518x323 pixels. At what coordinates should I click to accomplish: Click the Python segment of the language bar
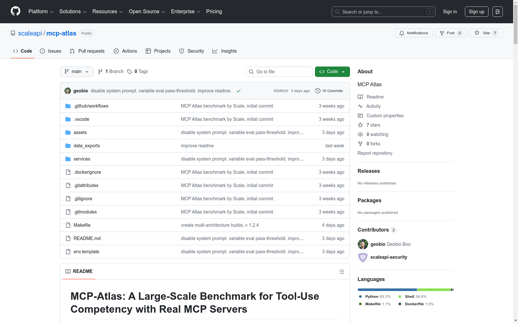click(x=387, y=290)
